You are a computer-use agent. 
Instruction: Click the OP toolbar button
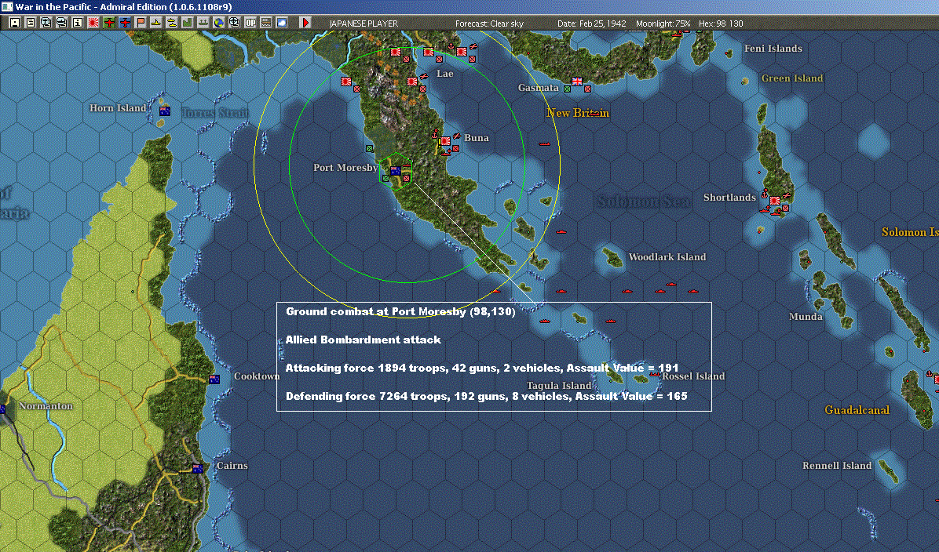[250, 23]
